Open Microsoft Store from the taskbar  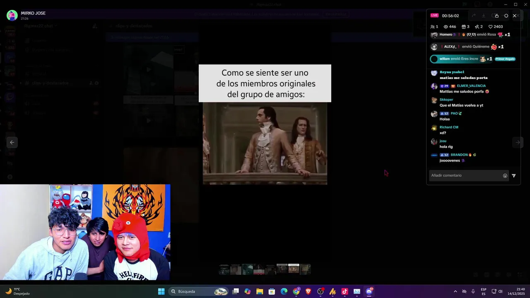[272, 291]
